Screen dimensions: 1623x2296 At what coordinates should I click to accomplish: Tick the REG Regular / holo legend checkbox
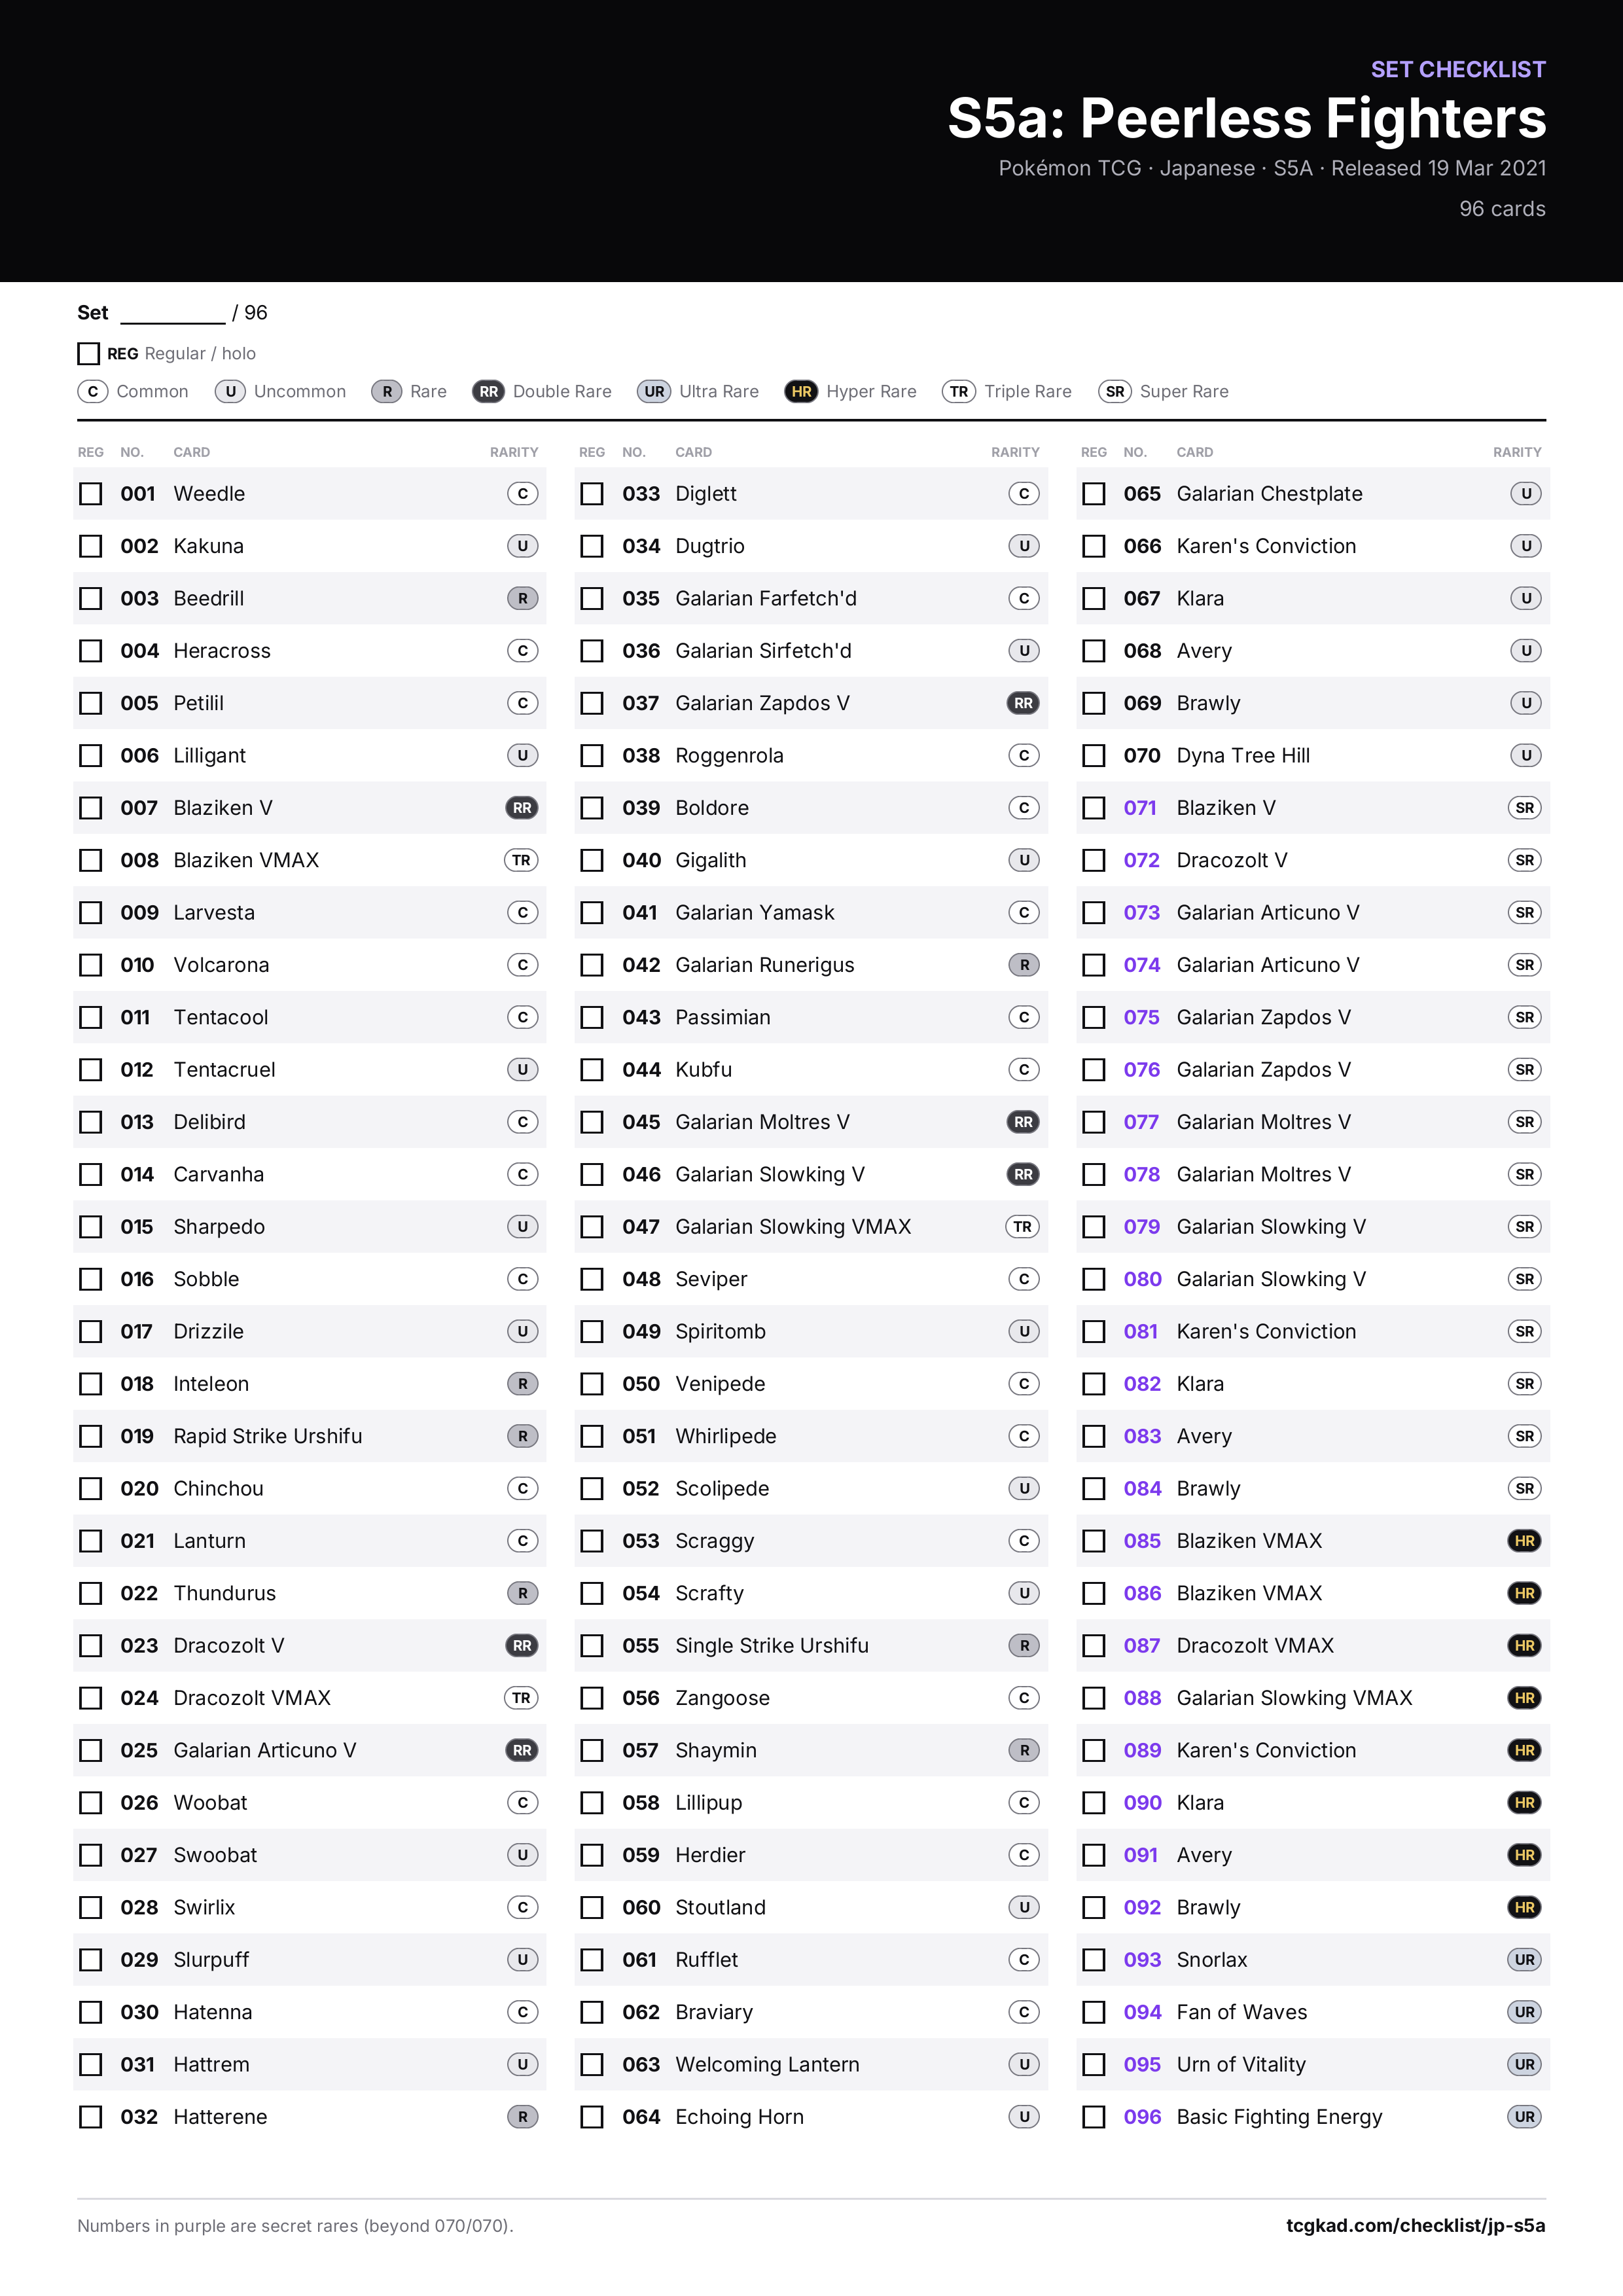tap(88, 353)
